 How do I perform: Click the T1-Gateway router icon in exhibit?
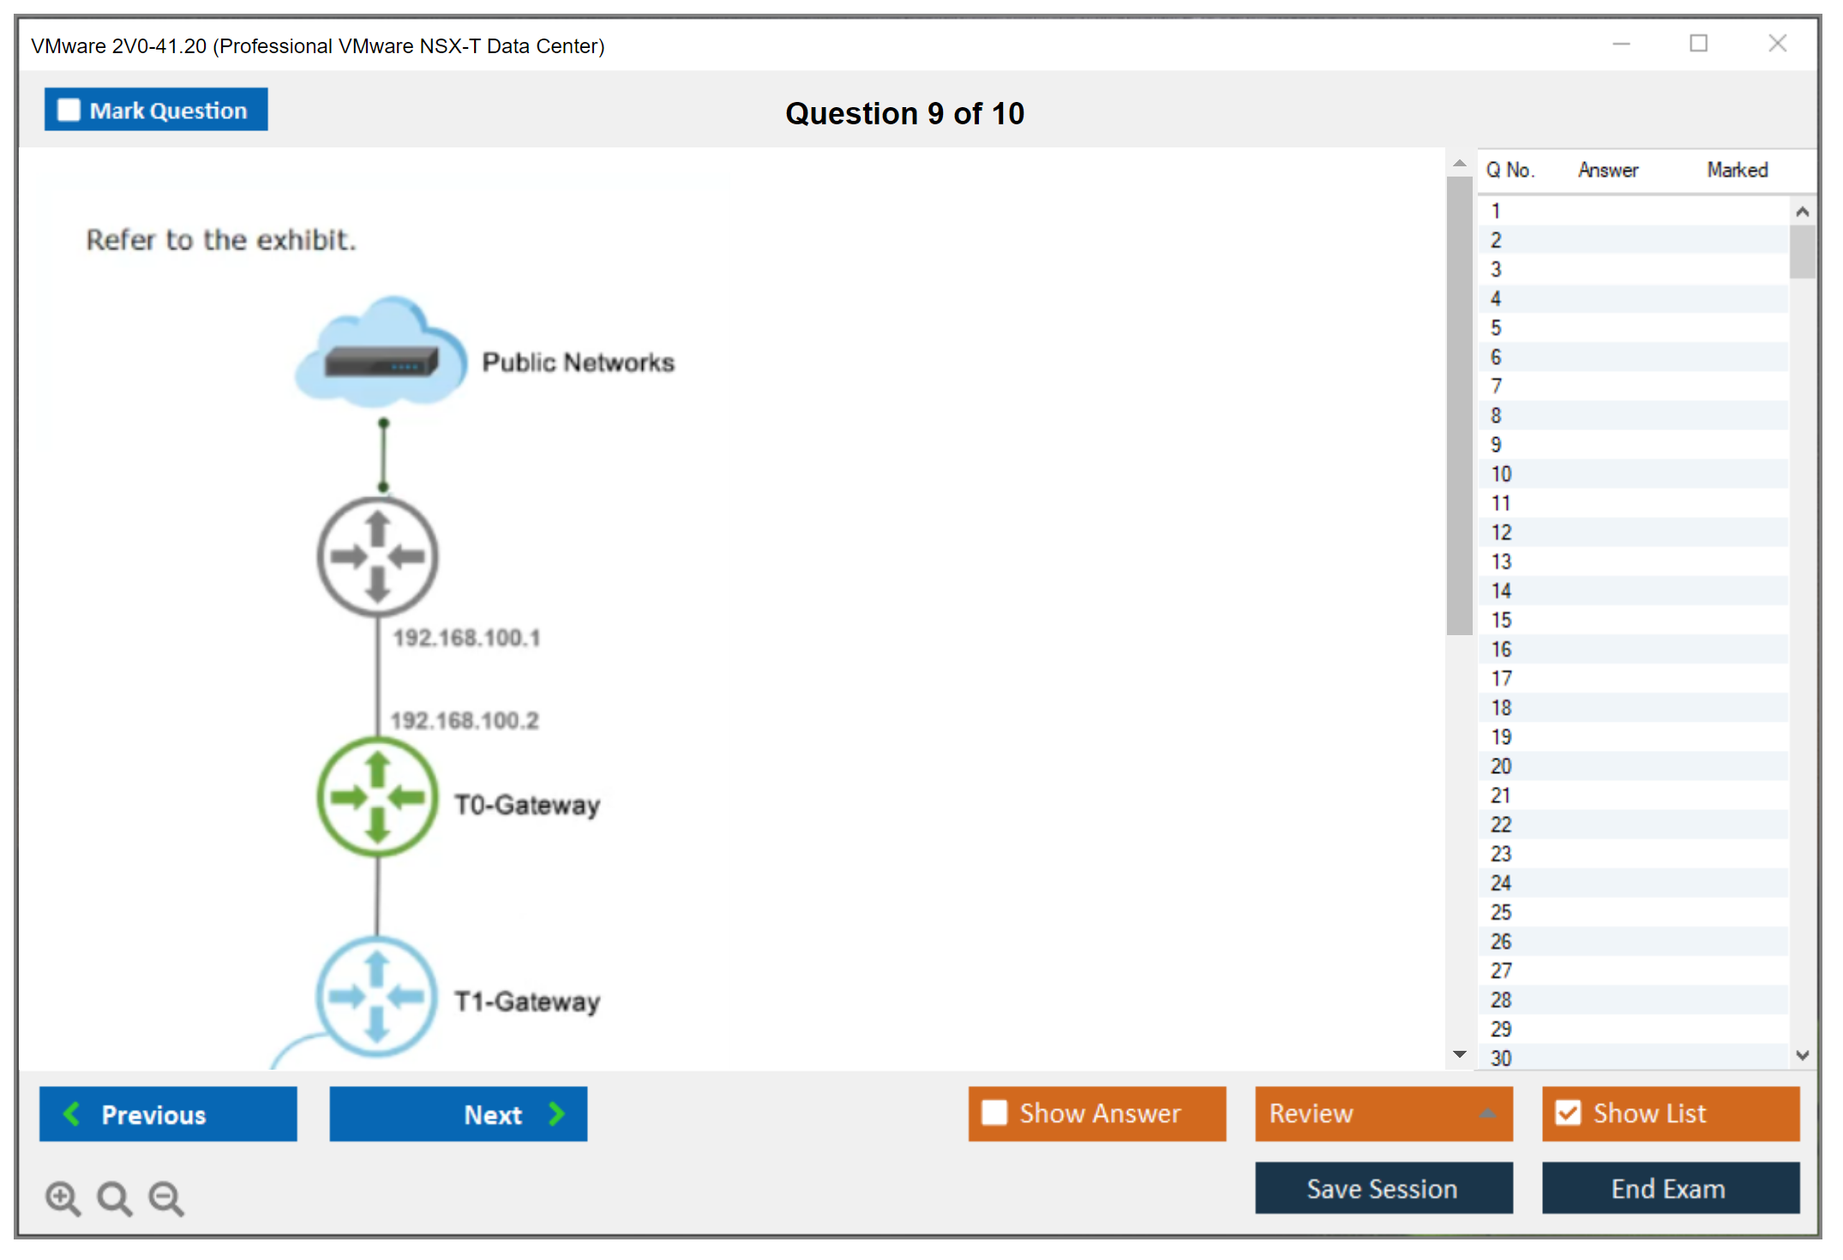(x=377, y=996)
